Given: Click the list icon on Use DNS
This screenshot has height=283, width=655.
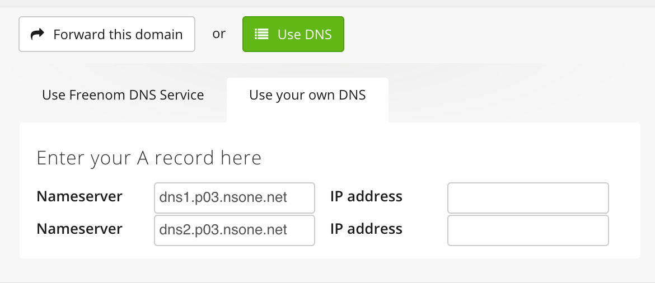Looking at the screenshot, I should (261, 34).
